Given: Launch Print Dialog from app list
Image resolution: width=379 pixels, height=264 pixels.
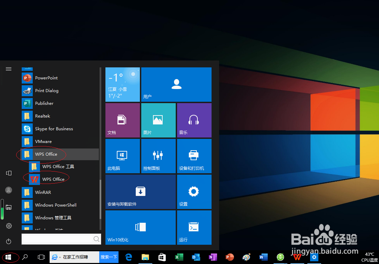Looking at the screenshot, I should pyautogui.click(x=60, y=91).
